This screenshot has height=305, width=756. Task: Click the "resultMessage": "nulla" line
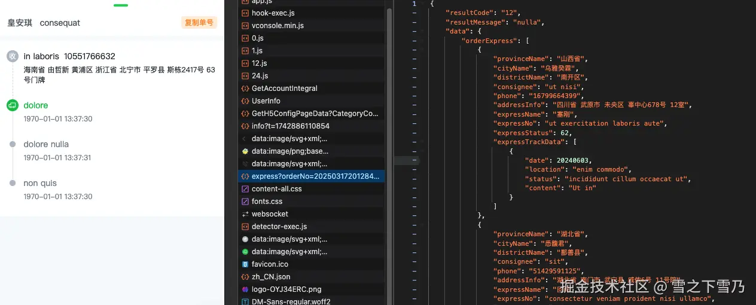click(x=494, y=22)
